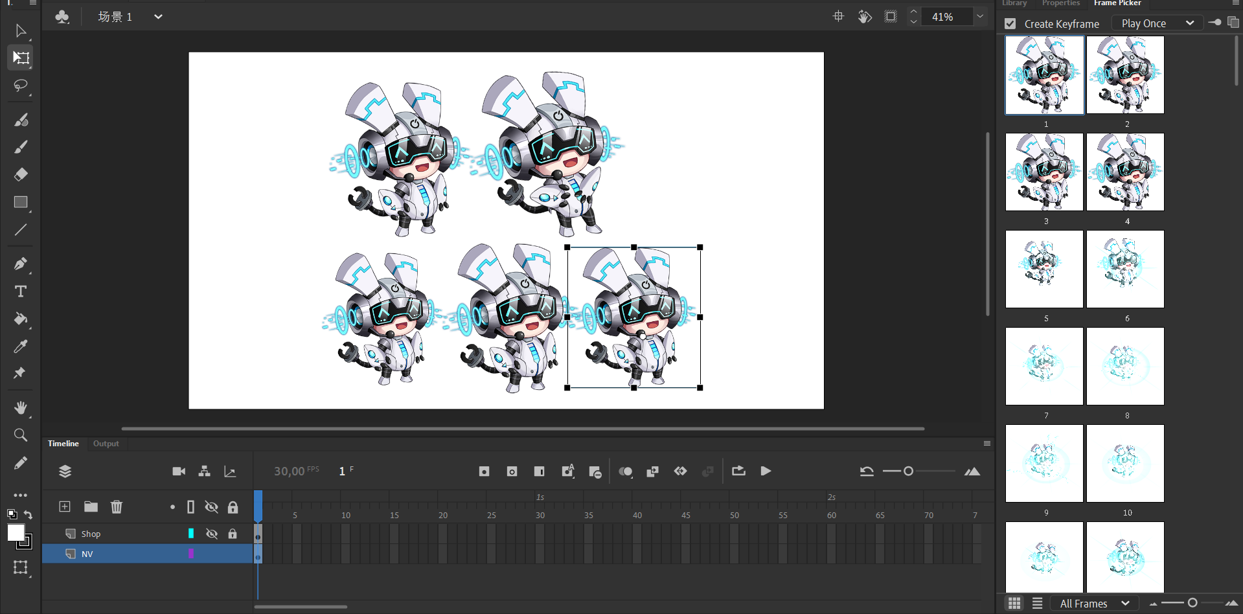Select the Lasso tool

tap(21, 85)
